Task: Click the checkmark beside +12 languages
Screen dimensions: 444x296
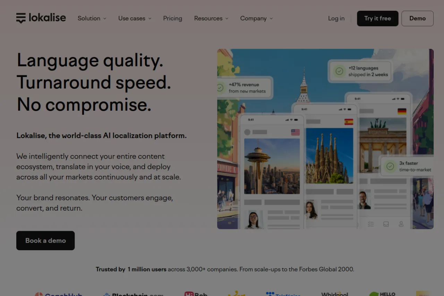Action: [x=339, y=71]
